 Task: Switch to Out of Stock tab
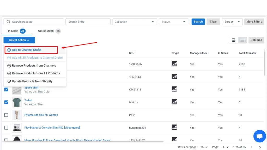pyautogui.click(x=46, y=31)
